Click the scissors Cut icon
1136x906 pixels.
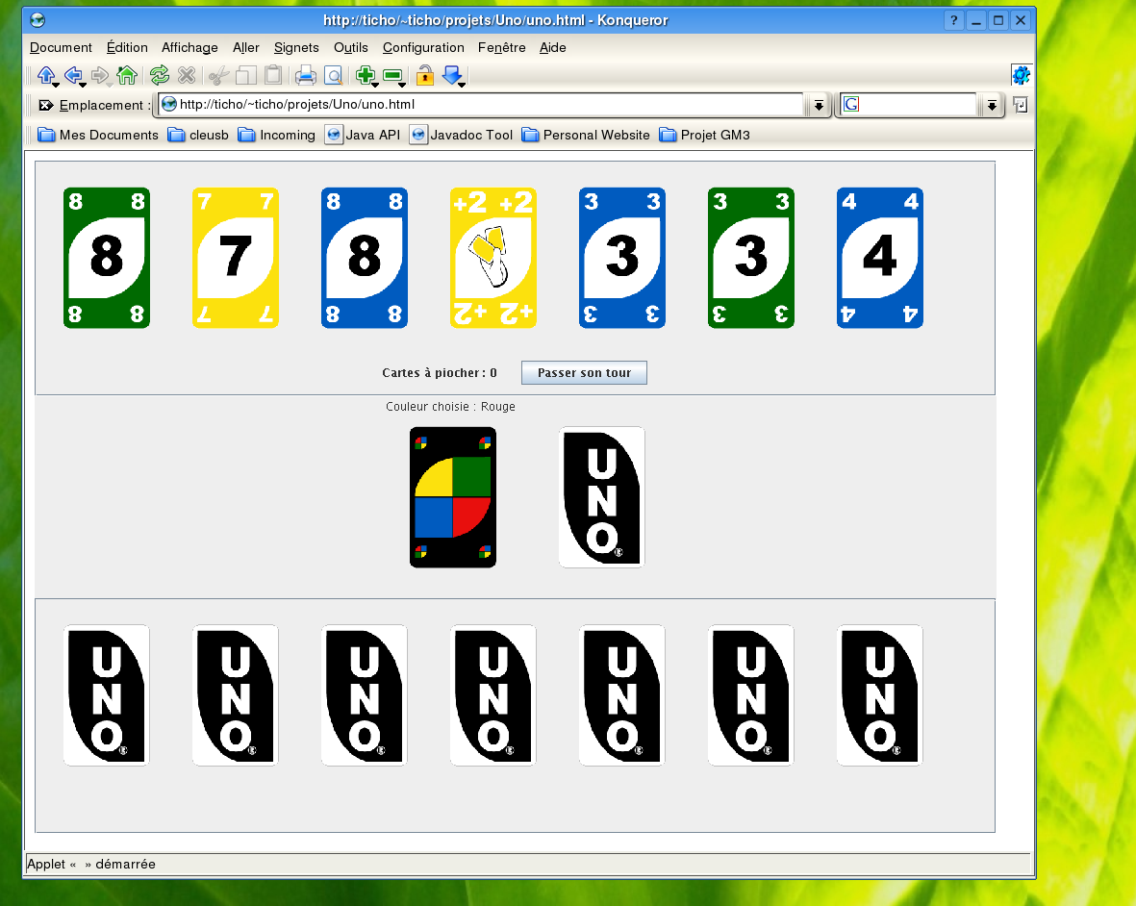click(x=218, y=75)
